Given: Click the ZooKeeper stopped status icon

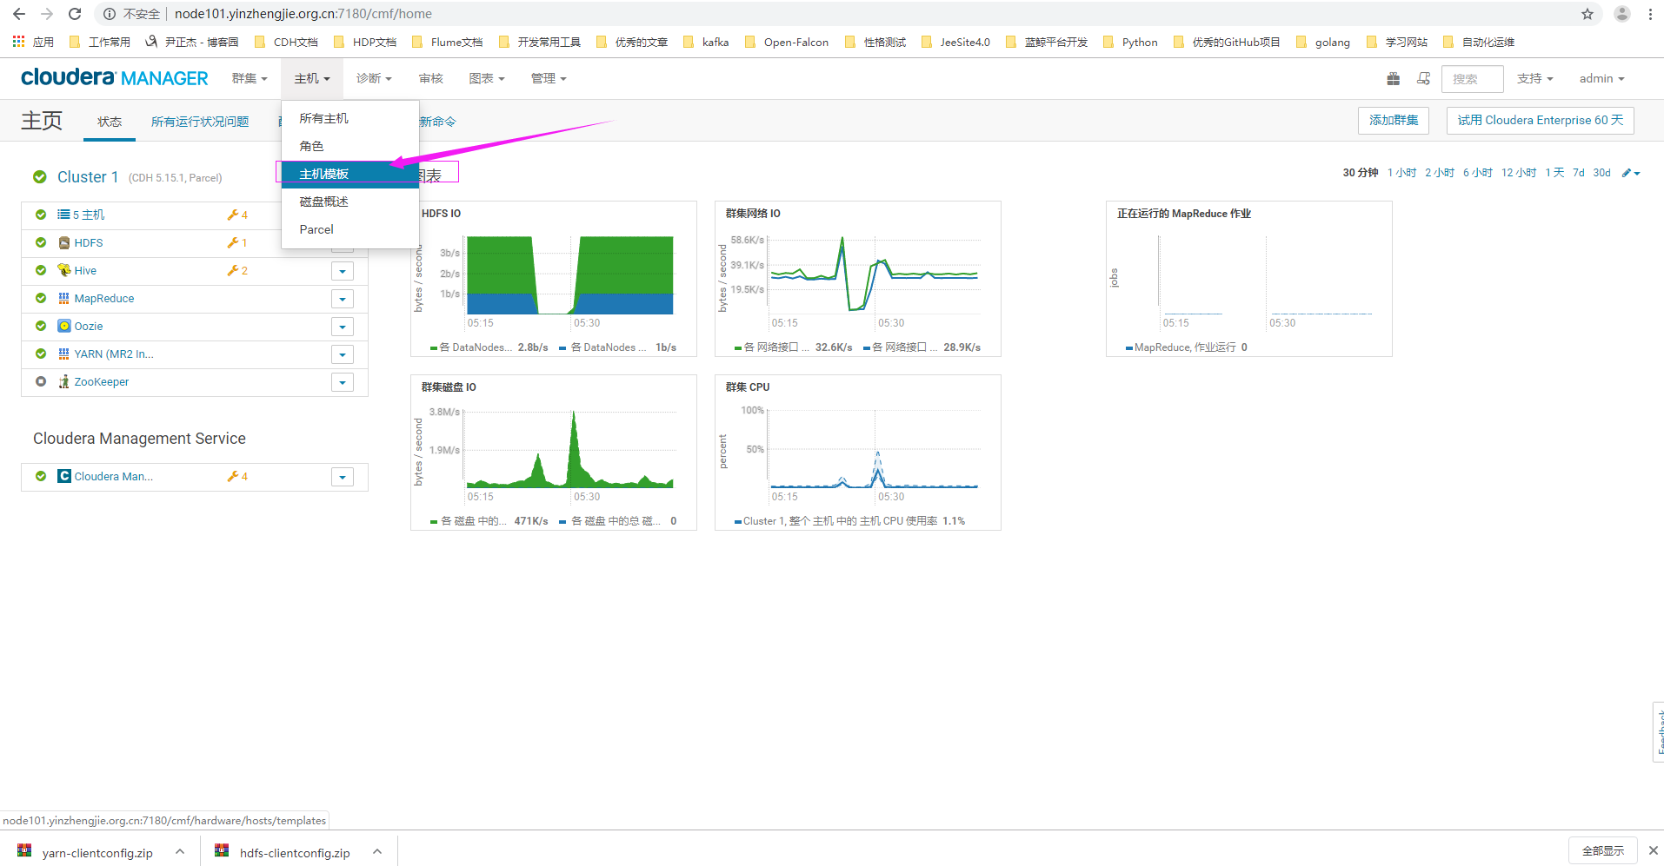Looking at the screenshot, I should (x=41, y=381).
